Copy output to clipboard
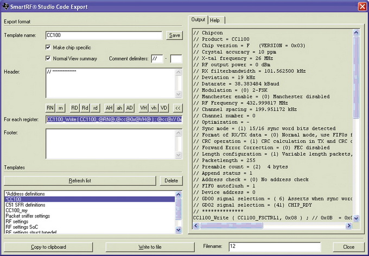Viewport: 369px width, 256px height. [48, 247]
